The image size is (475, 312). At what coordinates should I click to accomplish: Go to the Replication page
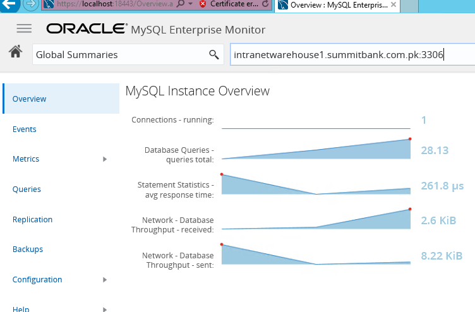coord(32,219)
